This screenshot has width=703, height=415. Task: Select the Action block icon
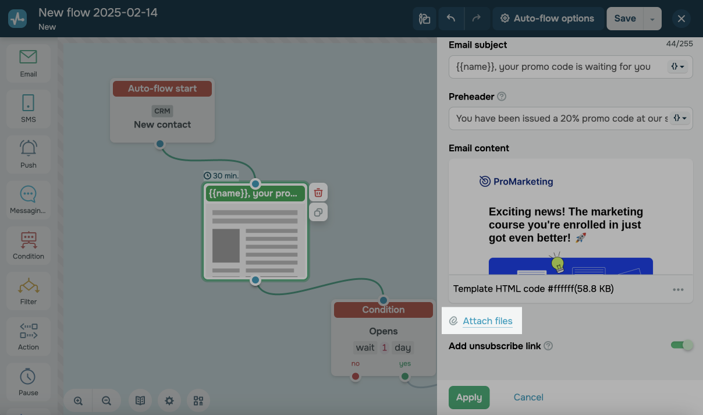click(x=28, y=336)
